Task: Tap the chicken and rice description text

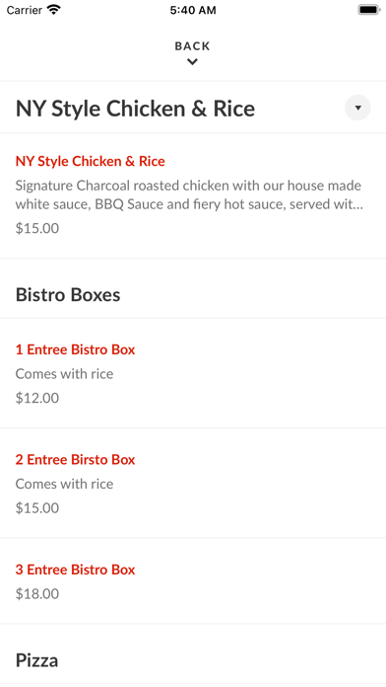Action: click(189, 195)
